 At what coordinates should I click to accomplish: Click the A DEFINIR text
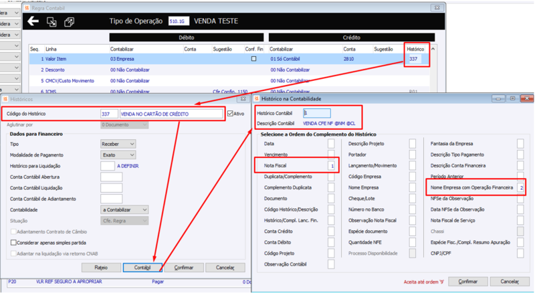128,166
